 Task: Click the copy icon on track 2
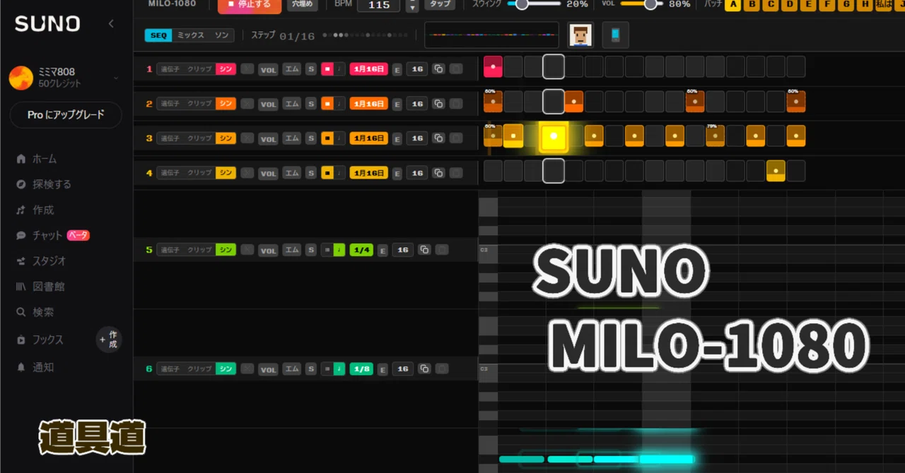[x=438, y=104]
